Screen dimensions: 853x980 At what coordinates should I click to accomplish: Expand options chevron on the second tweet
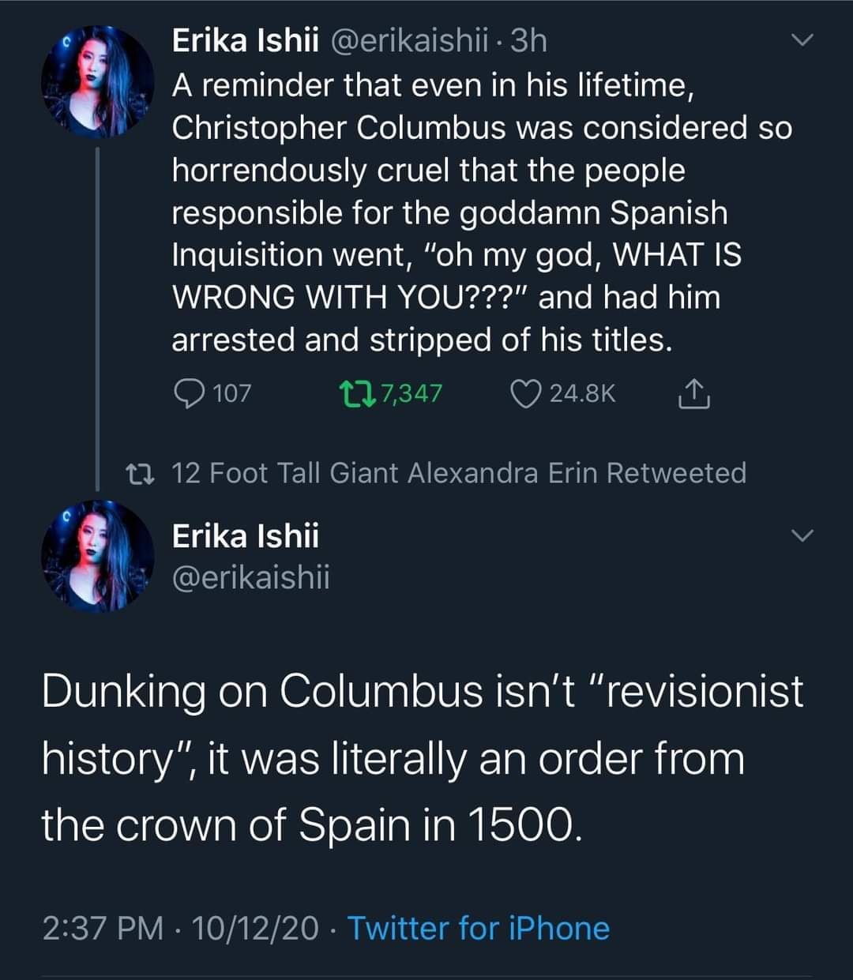click(x=802, y=536)
